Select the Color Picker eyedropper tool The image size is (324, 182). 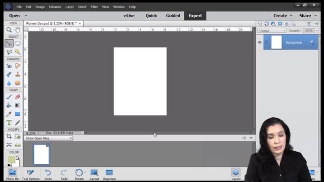pyautogui.click(x=9, y=114)
